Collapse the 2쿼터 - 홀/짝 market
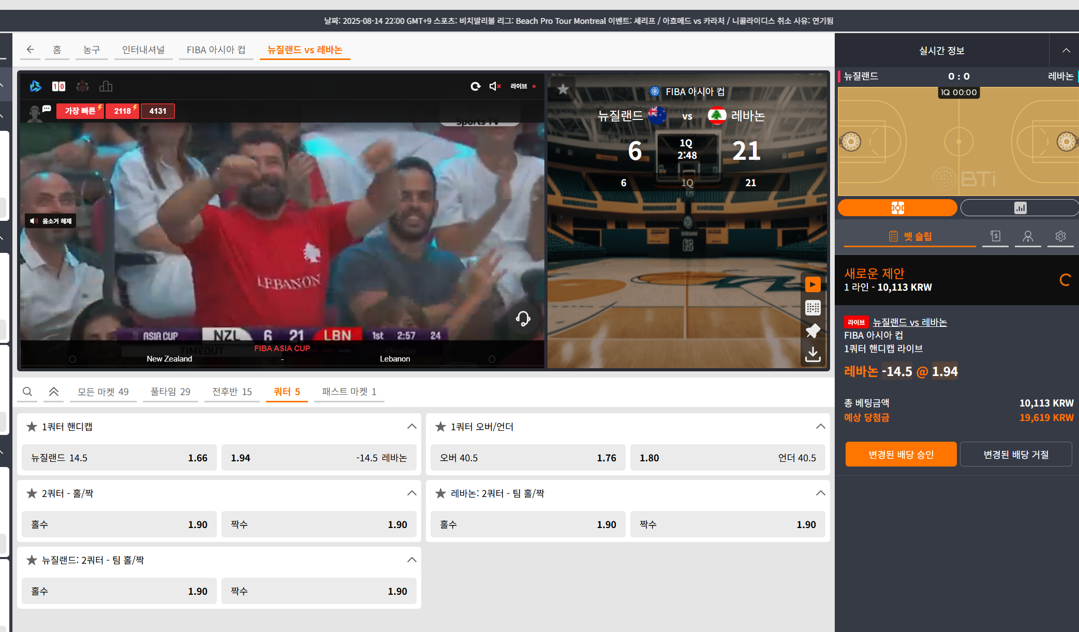The image size is (1079, 632). coord(411,493)
